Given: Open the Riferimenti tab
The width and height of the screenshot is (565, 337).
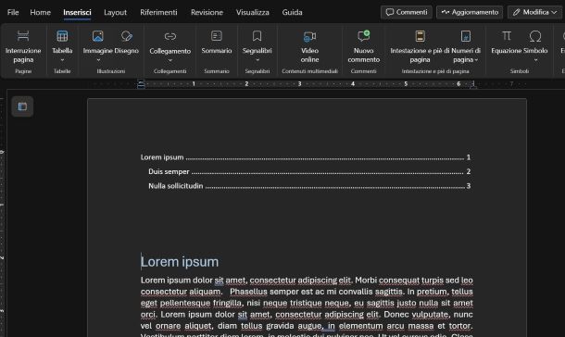Looking at the screenshot, I should 158,12.
